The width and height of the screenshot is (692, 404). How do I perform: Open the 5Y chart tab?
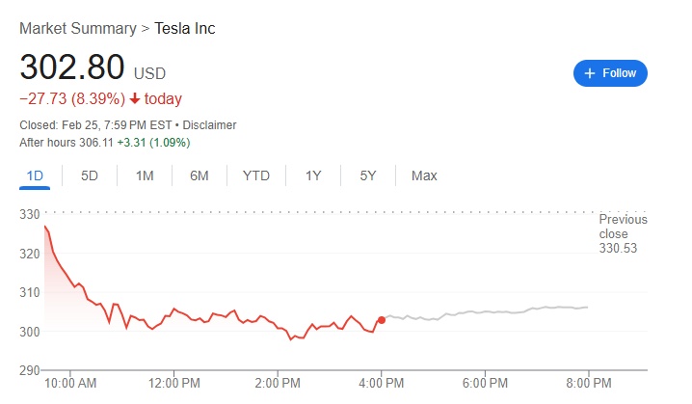(368, 175)
